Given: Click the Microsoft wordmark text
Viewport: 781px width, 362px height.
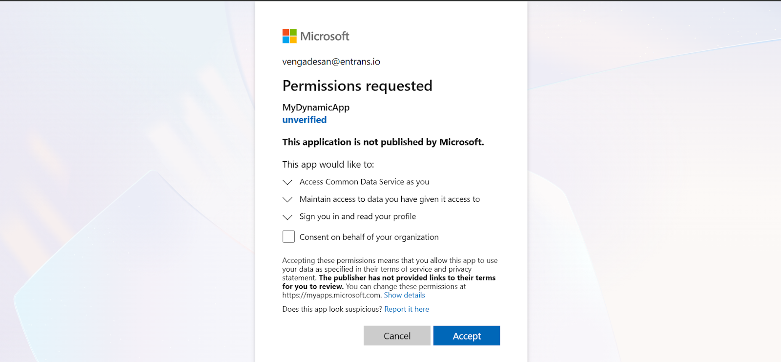Looking at the screenshot, I should 325,36.
